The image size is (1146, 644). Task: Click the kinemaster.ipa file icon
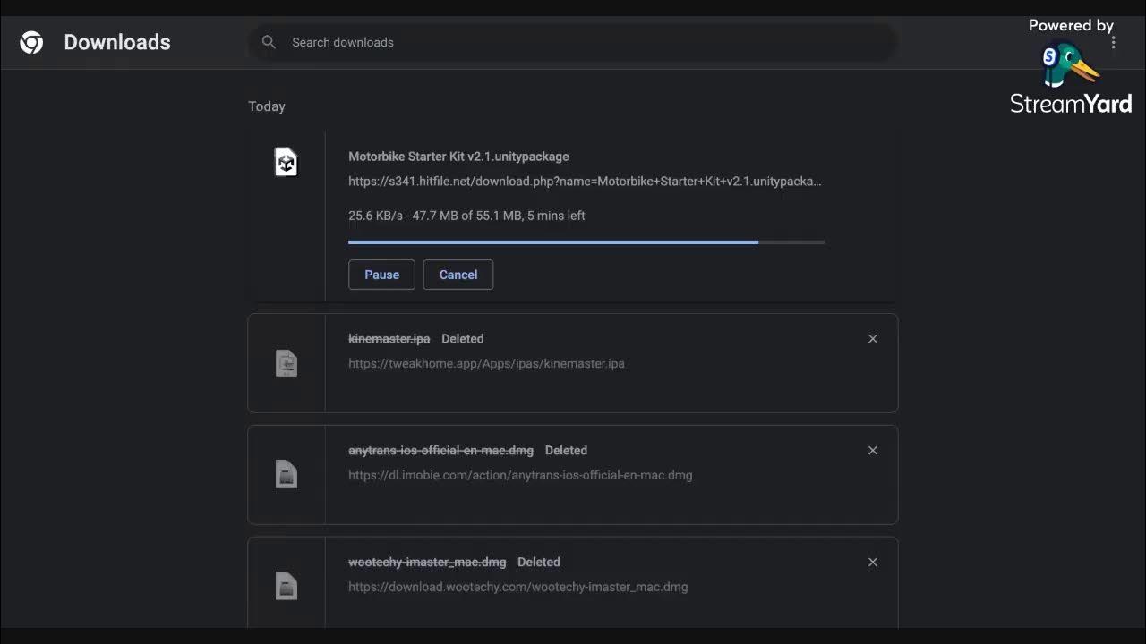pyautogui.click(x=286, y=363)
